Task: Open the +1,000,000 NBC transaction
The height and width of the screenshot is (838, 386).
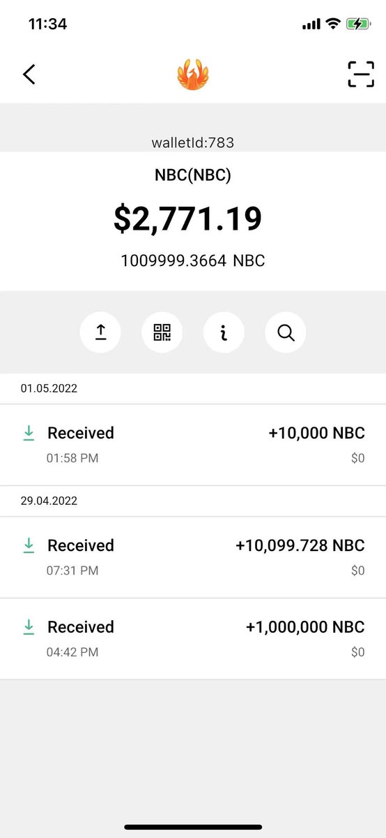Action: tap(193, 639)
